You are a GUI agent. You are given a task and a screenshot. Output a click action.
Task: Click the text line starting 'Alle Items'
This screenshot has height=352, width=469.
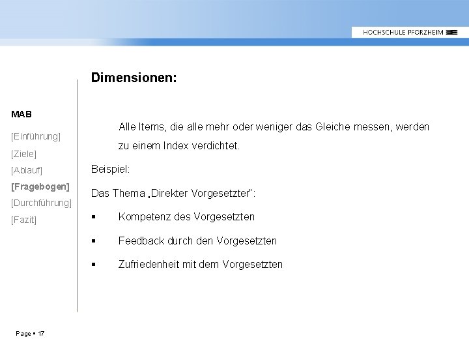[x=274, y=127]
